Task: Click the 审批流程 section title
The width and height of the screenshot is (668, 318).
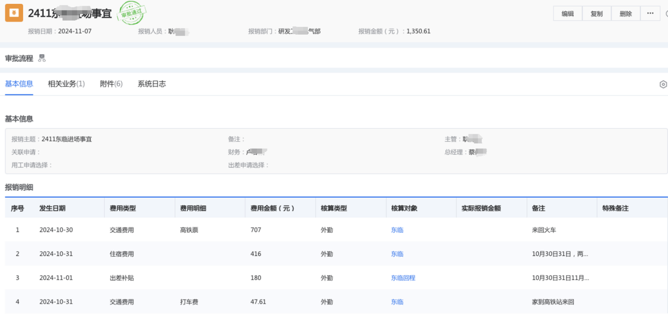Action: coord(19,59)
